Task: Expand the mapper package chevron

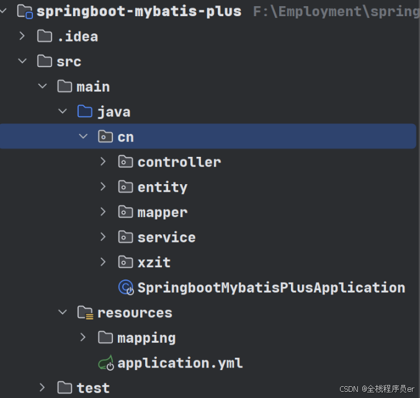Action: click(x=103, y=212)
